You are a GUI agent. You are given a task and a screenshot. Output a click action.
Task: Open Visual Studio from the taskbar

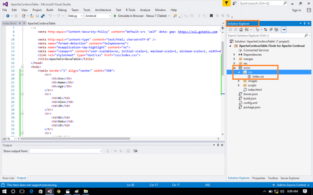click(x=49, y=191)
